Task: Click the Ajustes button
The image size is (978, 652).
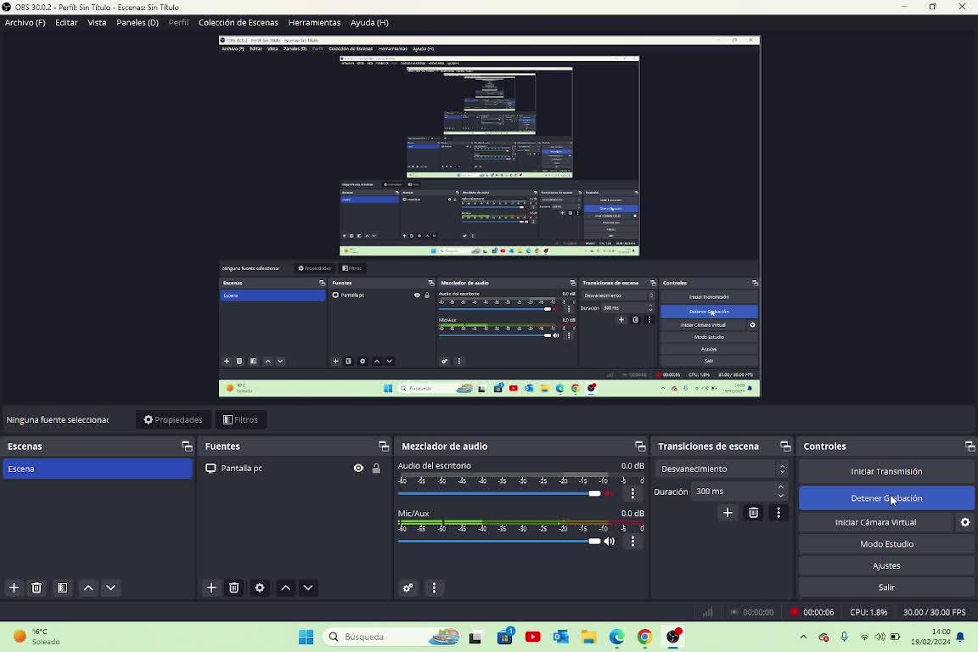Action: coord(886,565)
